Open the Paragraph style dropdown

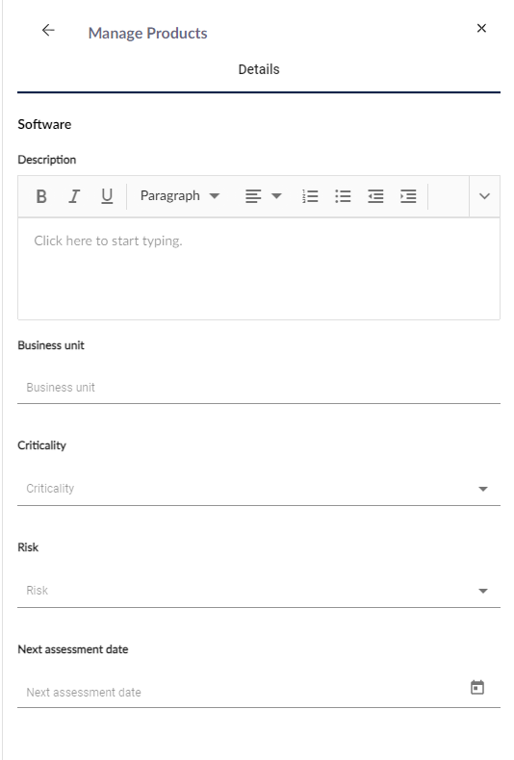click(180, 196)
